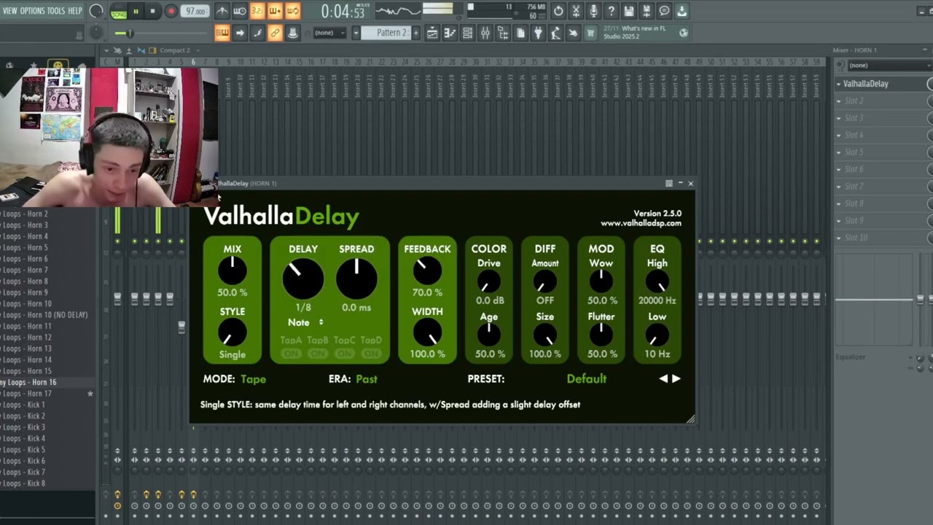Open the snap selector showing (none)
933x525 pixels.
click(329, 33)
